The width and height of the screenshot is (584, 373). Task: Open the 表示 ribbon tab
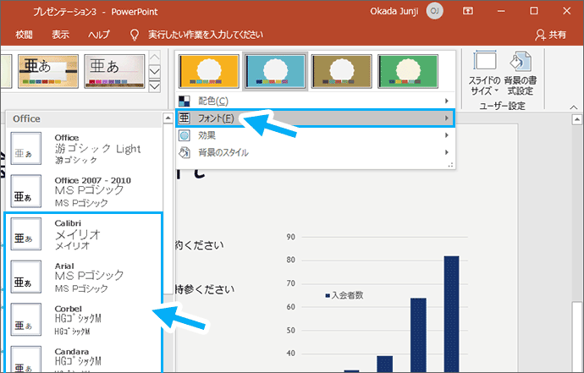pos(60,35)
